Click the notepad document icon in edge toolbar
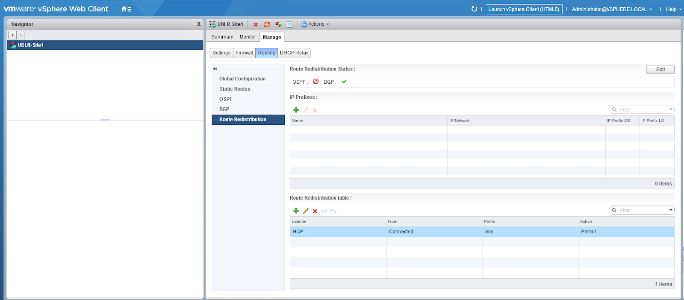The height and width of the screenshot is (300, 684). 289,25
